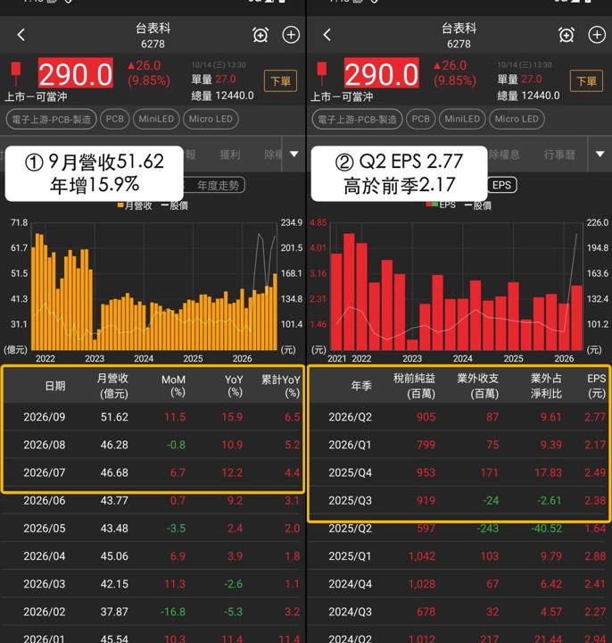Image resolution: width=612 pixels, height=643 pixels.
Task: Select 電子上游-PCB-製造 tag in left panel
Action: coord(51,120)
